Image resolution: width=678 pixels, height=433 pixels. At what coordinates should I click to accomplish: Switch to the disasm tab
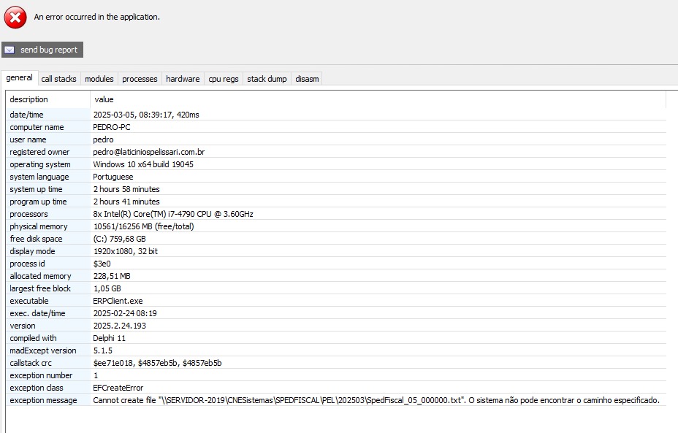[307, 79]
